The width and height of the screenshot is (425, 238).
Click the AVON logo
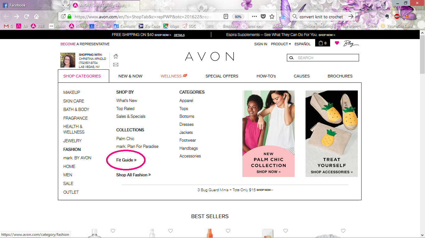[x=210, y=56]
